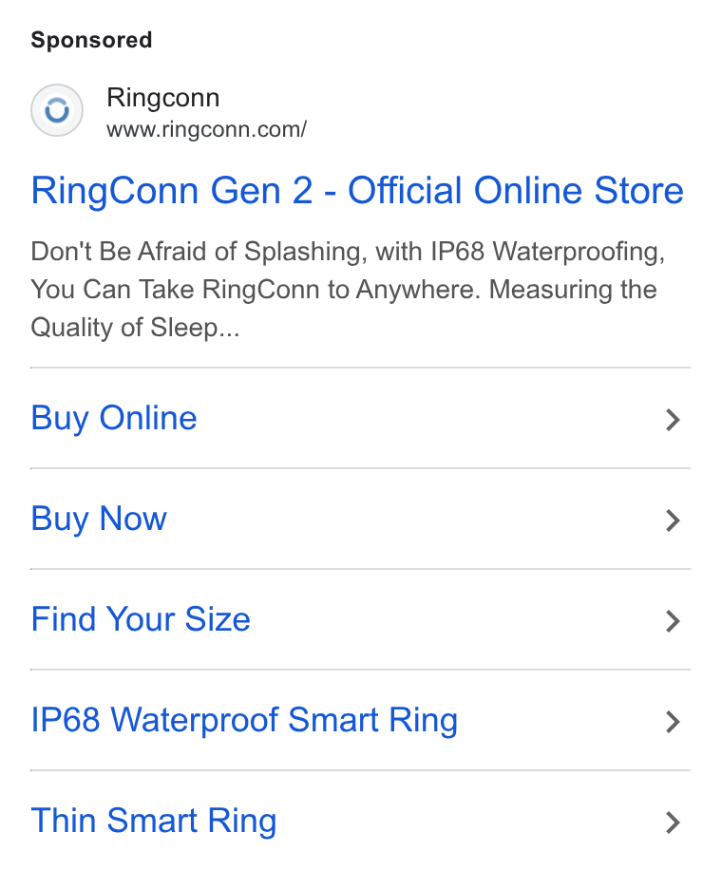
Task: Open the Buy Now sitelink
Action: pyautogui.click(x=361, y=520)
